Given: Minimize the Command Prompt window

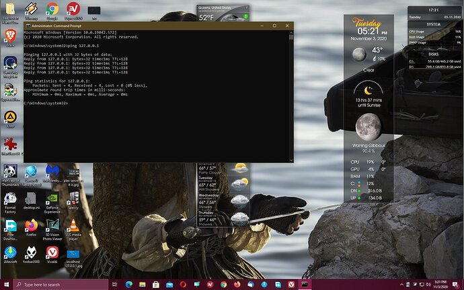Looking at the screenshot, I should point(262,26).
